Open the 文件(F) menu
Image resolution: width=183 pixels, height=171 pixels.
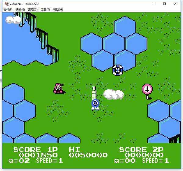[8, 9]
